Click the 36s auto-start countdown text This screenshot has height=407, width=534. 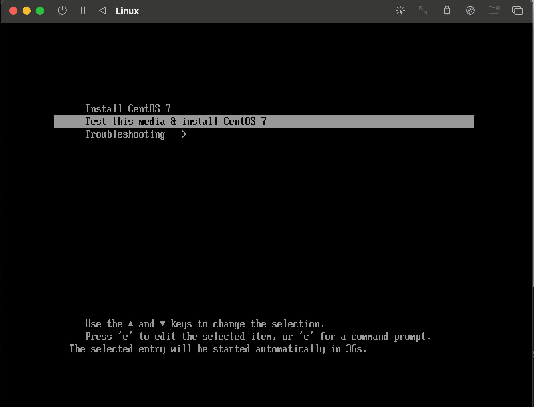click(x=354, y=349)
